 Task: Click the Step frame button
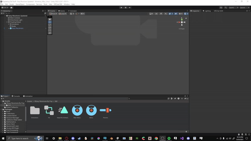coord(130,8)
